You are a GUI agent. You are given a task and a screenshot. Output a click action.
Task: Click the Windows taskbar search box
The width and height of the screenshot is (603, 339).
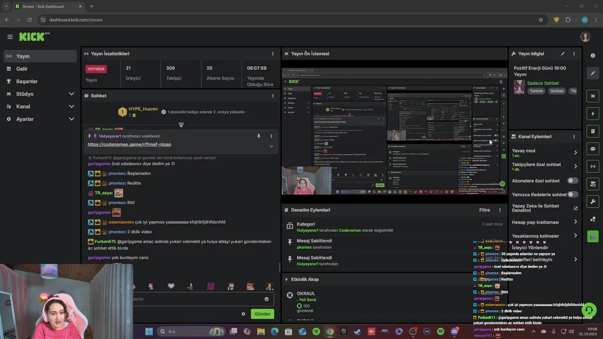(x=191, y=331)
